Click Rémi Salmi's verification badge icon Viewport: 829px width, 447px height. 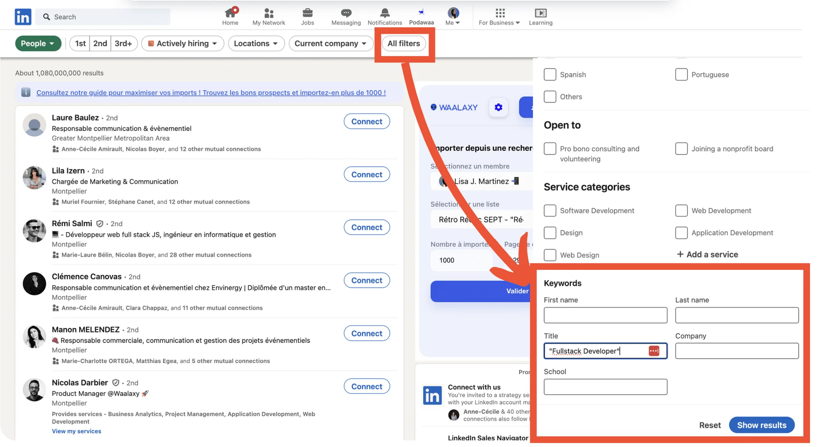(x=99, y=223)
